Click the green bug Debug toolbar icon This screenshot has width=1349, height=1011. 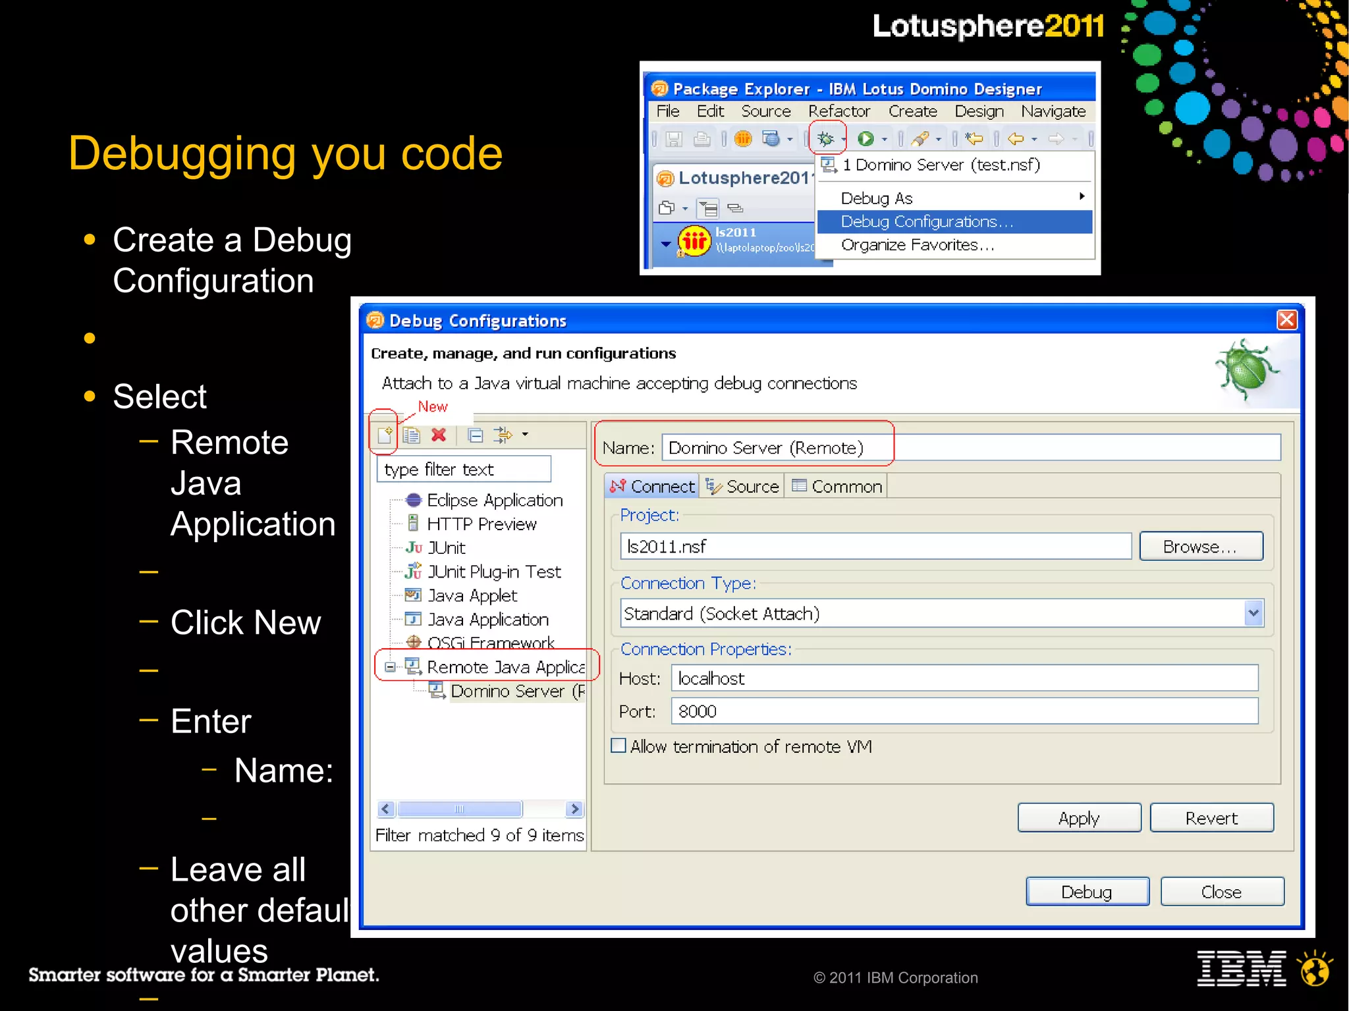[825, 138]
